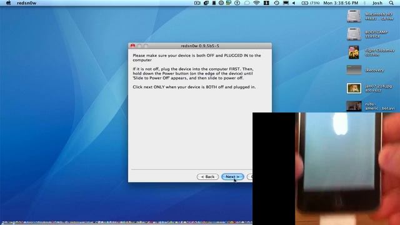400x225 pixels.
Task: Select the iRecovery folder icon
Action: 354,70
